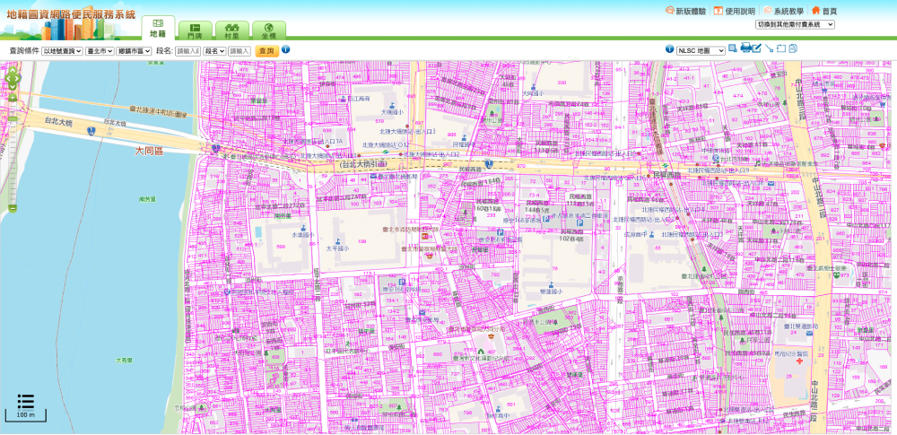Activate the zoom box selection tool

tap(733, 48)
